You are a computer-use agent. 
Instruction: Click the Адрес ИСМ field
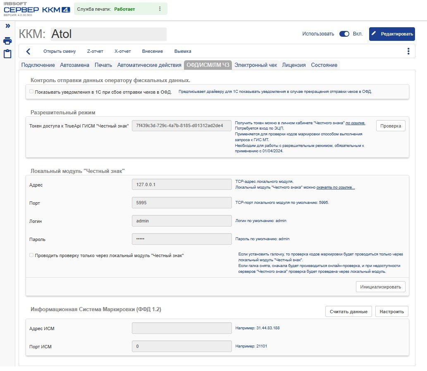click(x=181, y=328)
